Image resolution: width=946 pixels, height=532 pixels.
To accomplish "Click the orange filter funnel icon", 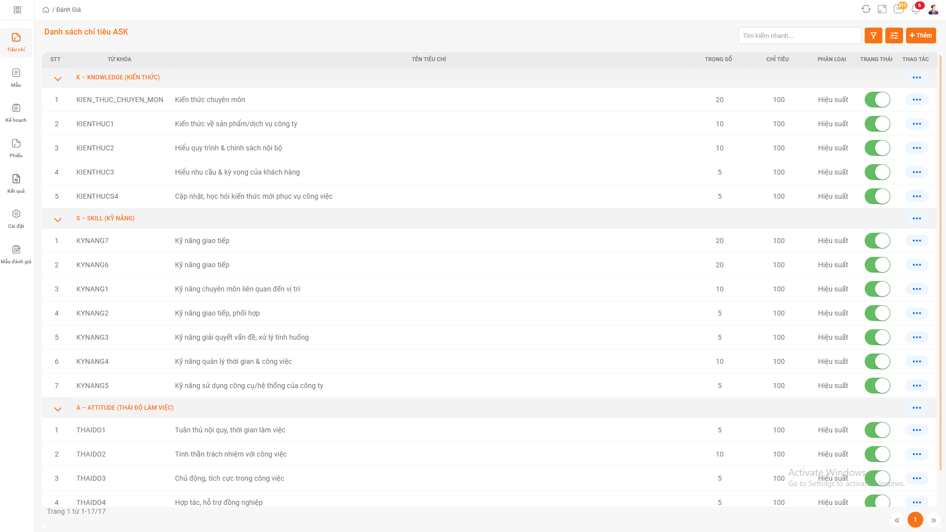I will pyautogui.click(x=873, y=35).
